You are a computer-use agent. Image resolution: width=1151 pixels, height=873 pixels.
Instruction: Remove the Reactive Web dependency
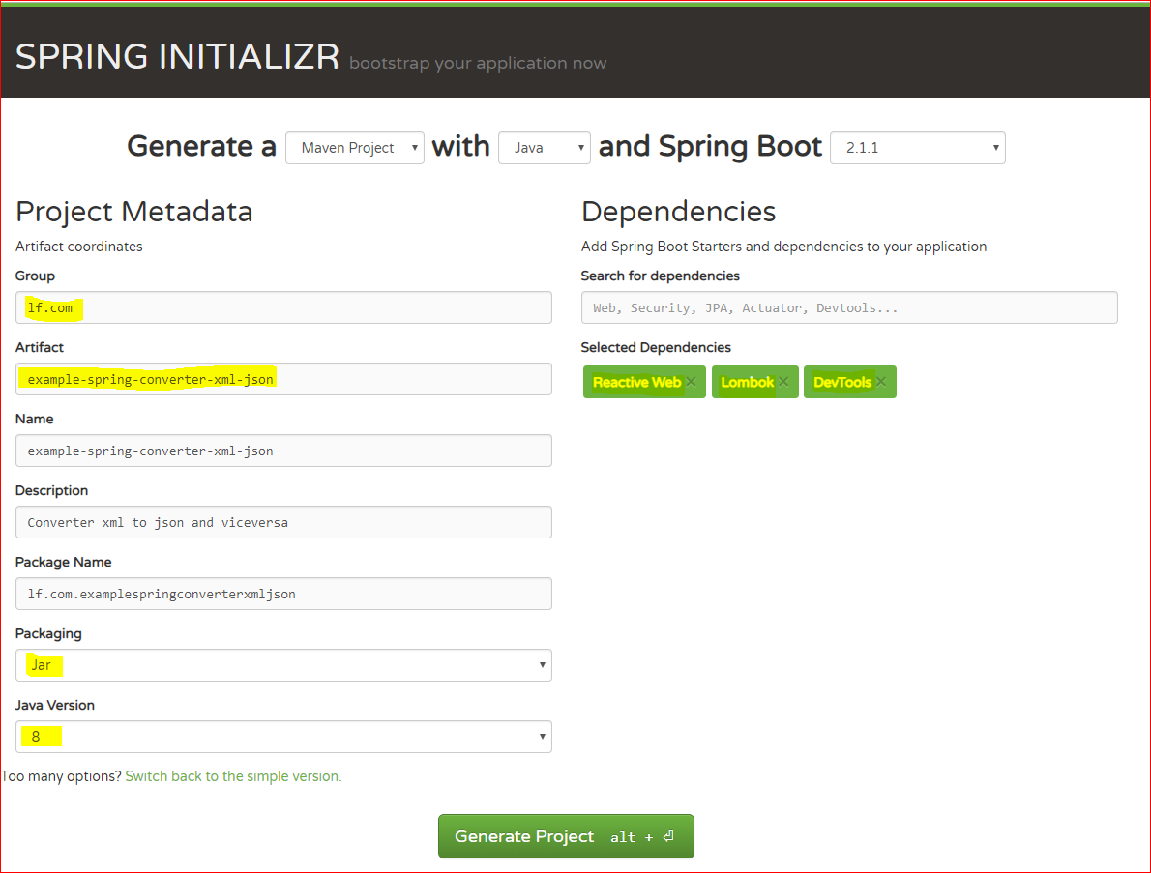pyautogui.click(x=691, y=382)
